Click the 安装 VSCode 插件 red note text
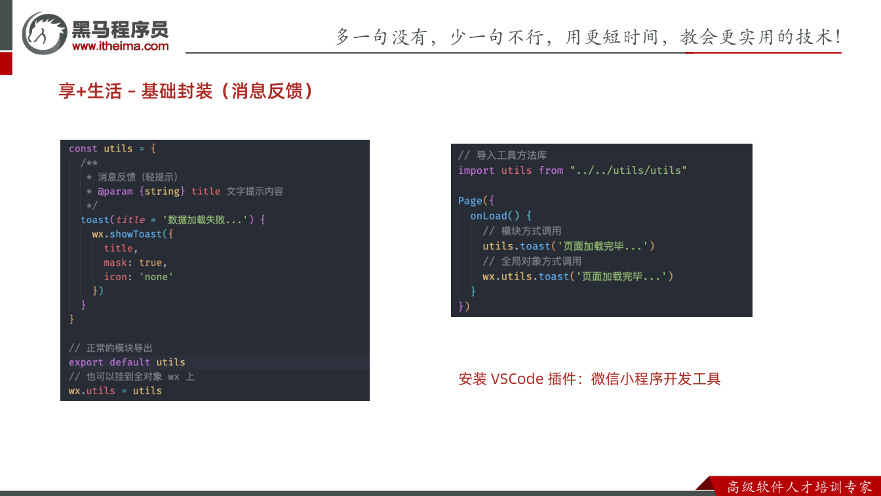This screenshot has width=881, height=496. pyautogui.click(x=589, y=379)
